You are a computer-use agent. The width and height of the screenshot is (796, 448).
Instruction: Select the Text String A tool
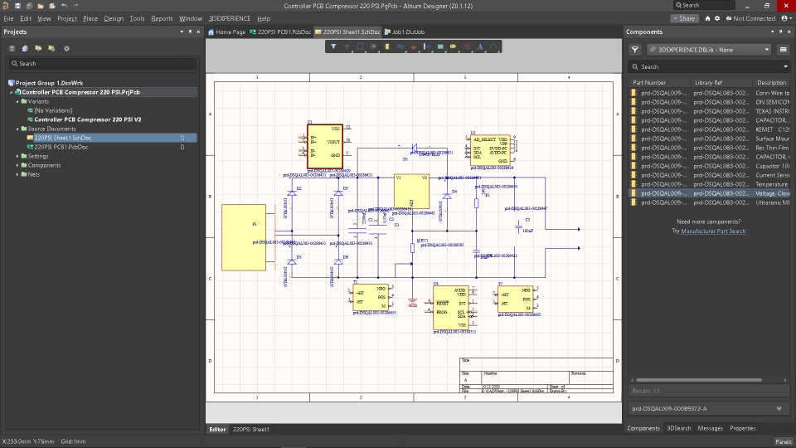coord(480,46)
